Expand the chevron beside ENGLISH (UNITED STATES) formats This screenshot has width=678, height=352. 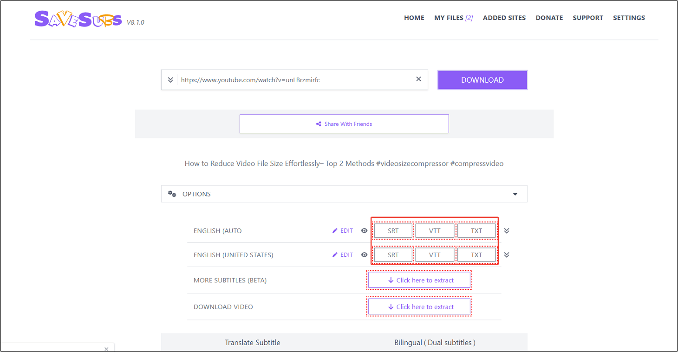point(507,254)
